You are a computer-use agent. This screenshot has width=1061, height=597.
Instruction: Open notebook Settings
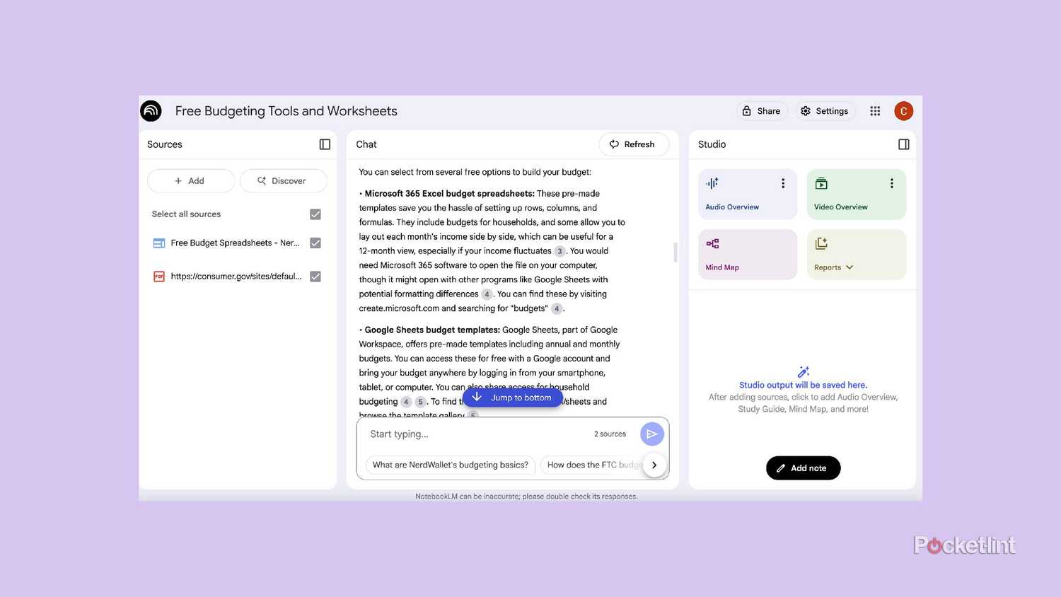pos(825,111)
